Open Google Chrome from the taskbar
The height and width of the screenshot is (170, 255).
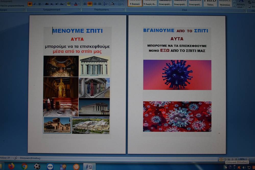click(24, 166)
